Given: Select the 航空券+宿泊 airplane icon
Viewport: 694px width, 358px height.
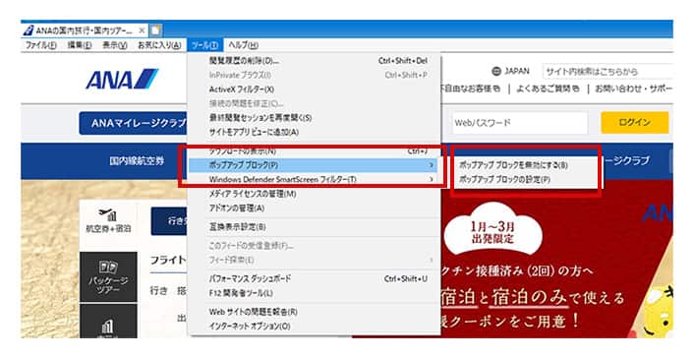Looking at the screenshot, I should coord(107,214).
